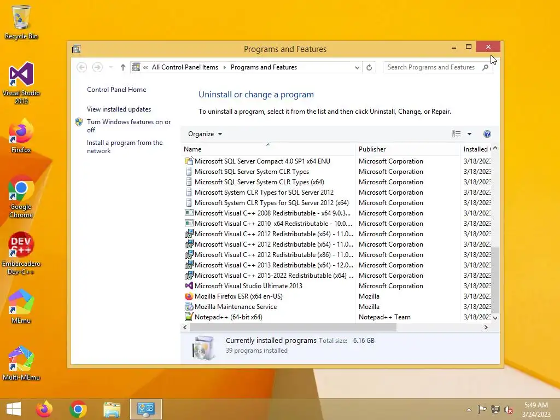Click the window icon in title bar
Viewport: 560px width, 420px height.
click(77, 49)
